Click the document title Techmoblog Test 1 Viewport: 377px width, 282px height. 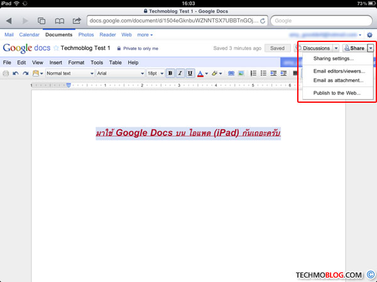(85, 48)
